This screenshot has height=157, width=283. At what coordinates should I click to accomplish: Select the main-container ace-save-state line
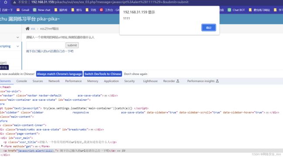point(45,100)
